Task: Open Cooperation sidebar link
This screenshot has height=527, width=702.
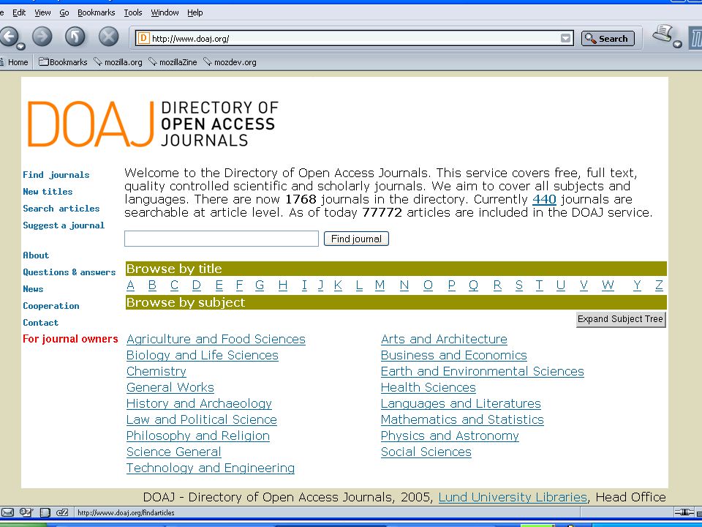Action: (51, 306)
